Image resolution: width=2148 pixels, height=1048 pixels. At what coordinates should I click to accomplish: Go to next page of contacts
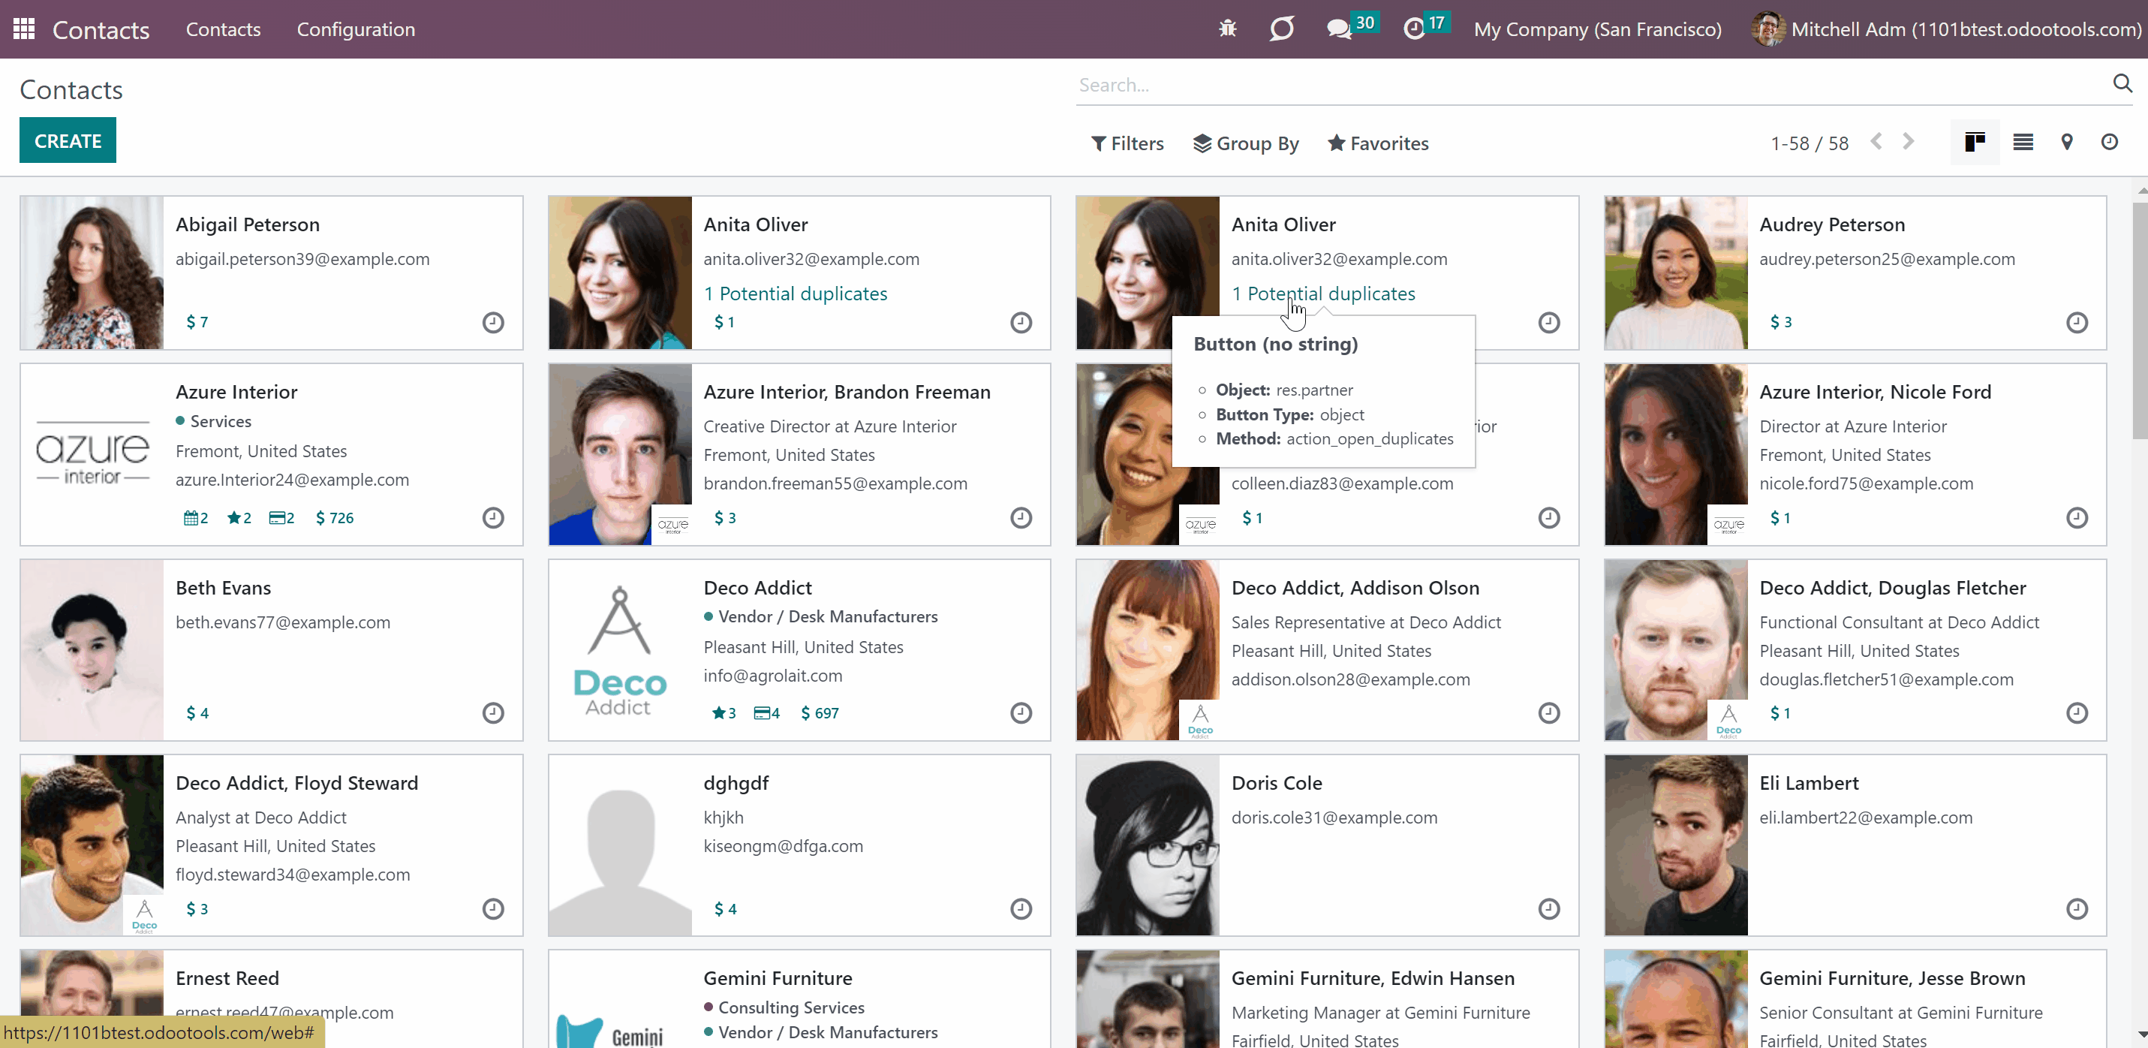click(1909, 142)
